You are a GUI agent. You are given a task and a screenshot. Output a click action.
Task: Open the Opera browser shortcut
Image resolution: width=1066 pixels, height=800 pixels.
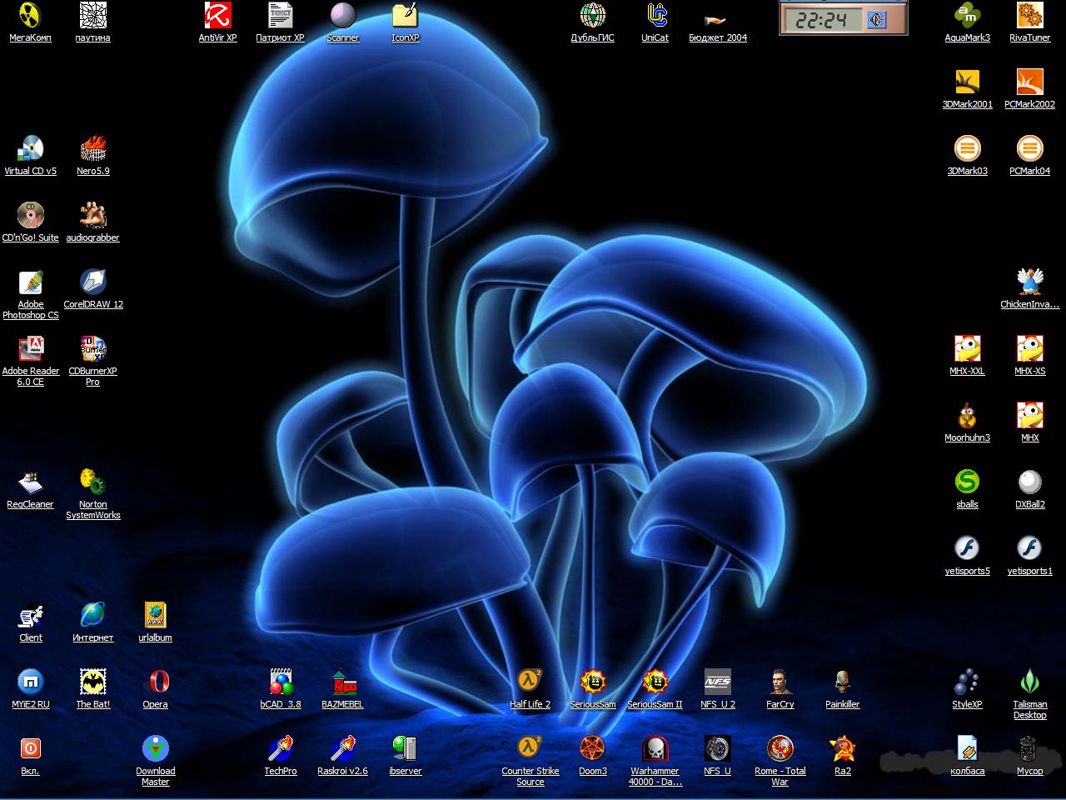(x=155, y=682)
